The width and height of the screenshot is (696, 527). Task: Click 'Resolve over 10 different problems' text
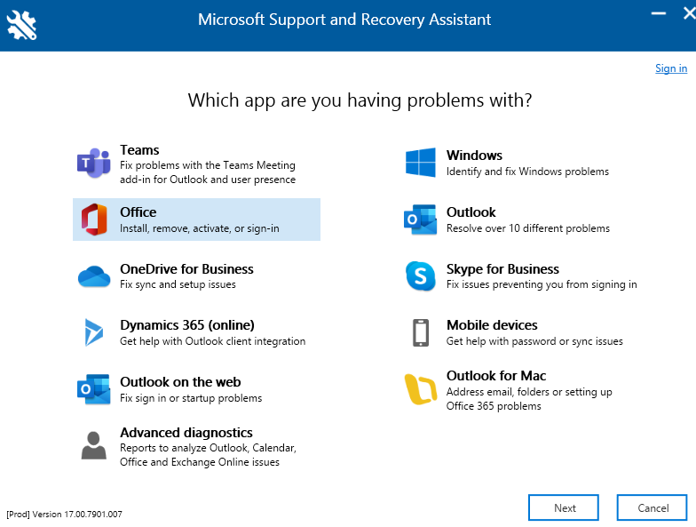527,228
